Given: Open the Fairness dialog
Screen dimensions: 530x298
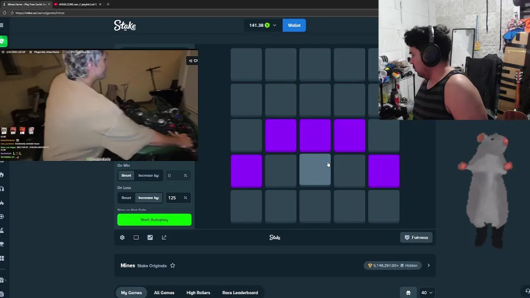Looking at the screenshot, I should point(416,238).
